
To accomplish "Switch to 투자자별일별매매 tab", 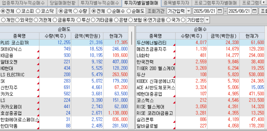I will click(x=141, y=3).
